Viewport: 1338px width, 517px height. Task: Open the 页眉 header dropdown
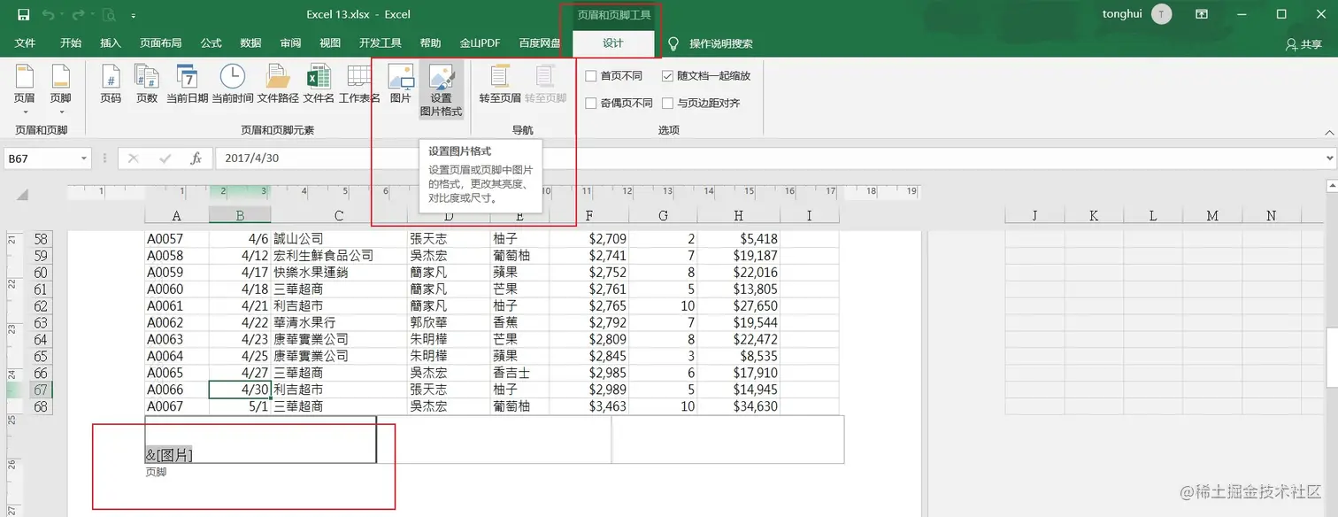[25, 89]
